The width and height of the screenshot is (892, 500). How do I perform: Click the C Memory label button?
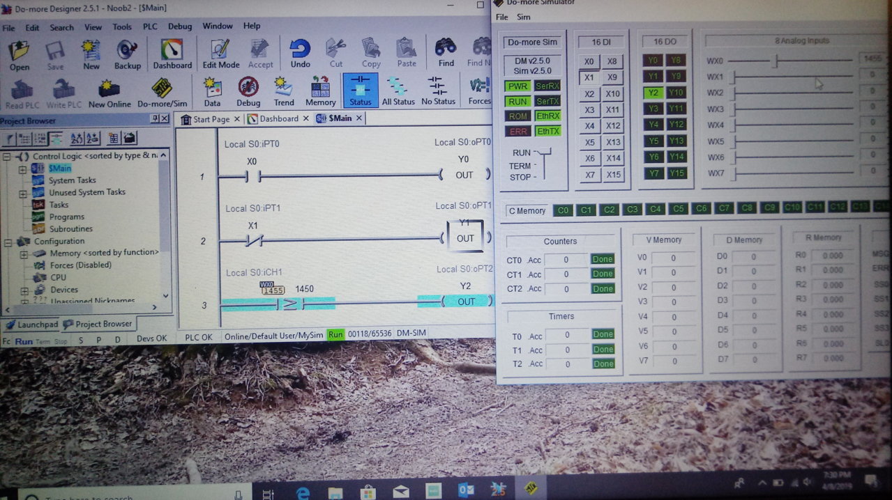click(x=527, y=211)
